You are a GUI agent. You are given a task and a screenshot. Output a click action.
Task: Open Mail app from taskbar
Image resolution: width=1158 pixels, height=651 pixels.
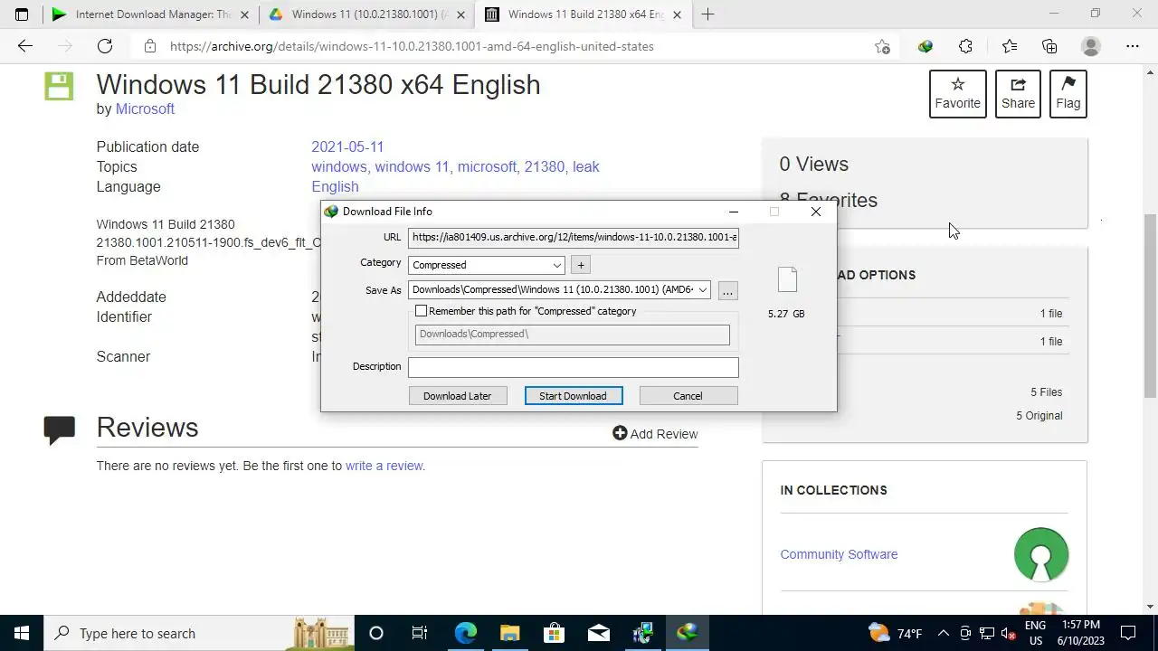click(598, 633)
